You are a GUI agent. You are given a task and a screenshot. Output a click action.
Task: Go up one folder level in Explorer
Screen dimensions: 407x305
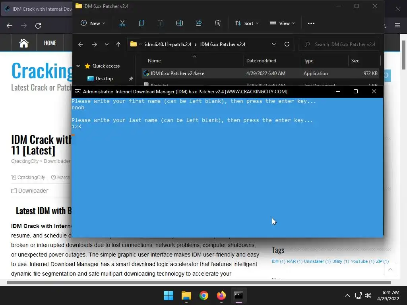coord(118,44)
